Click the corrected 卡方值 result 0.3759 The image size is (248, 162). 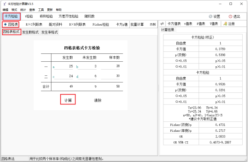coord(220,49)
